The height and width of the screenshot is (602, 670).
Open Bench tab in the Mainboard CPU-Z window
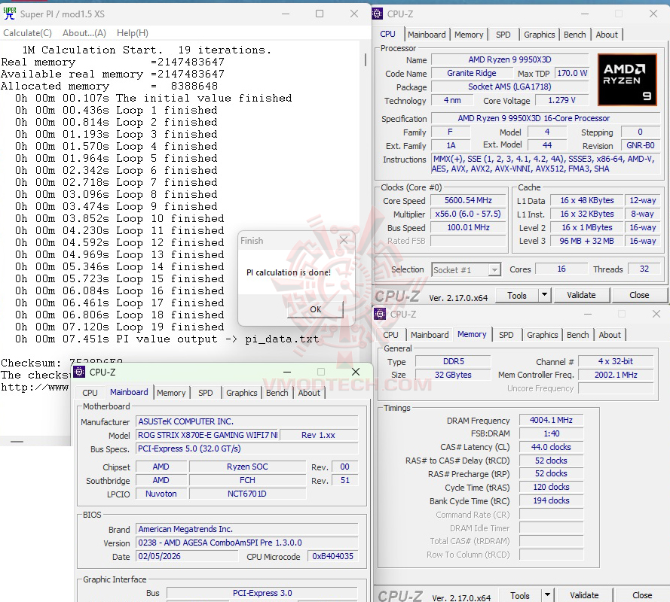click(277, 393)
